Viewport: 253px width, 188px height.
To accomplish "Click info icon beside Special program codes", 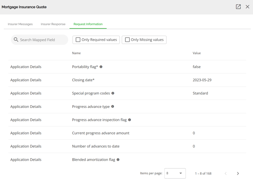I will coord(113,93).
